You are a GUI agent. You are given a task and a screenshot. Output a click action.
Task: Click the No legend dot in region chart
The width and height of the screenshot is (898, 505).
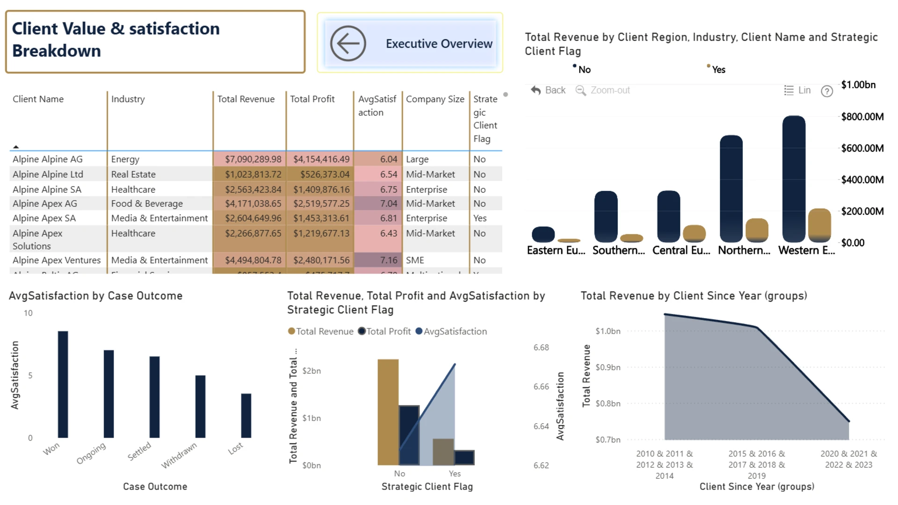(x=574, y=66)
